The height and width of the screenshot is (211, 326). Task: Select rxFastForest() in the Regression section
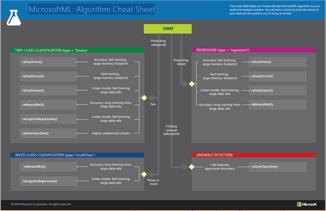click(277, 76)
